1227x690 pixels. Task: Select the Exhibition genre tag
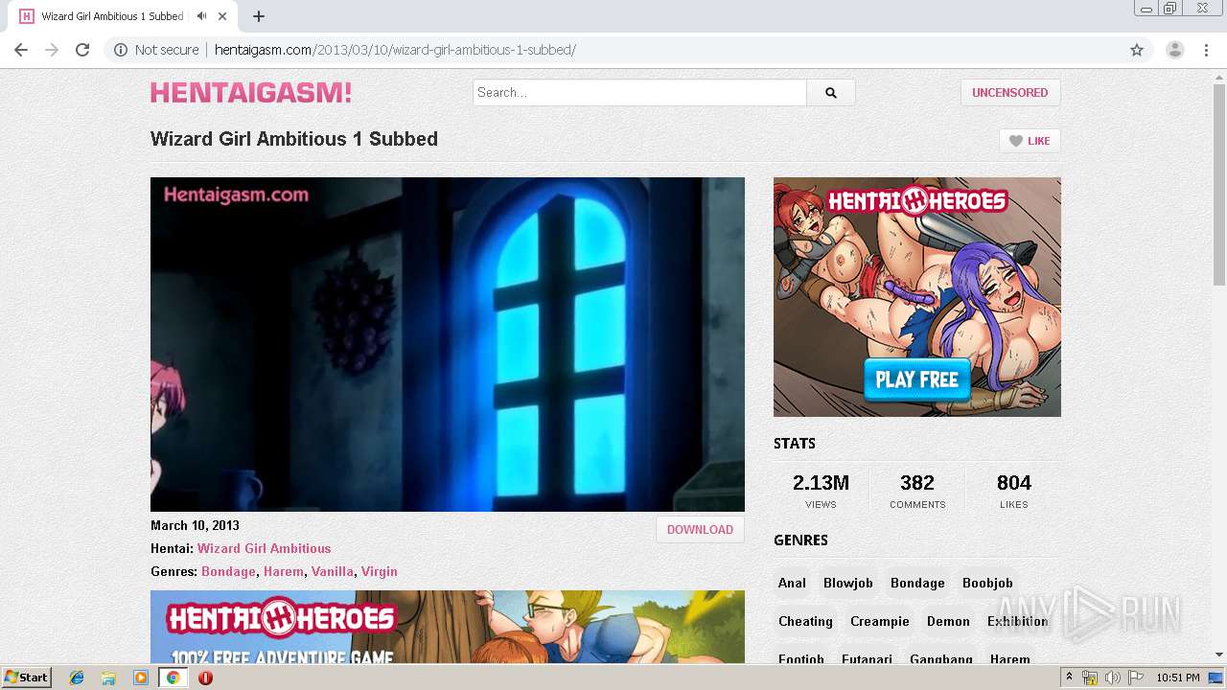click(1018, 621)
